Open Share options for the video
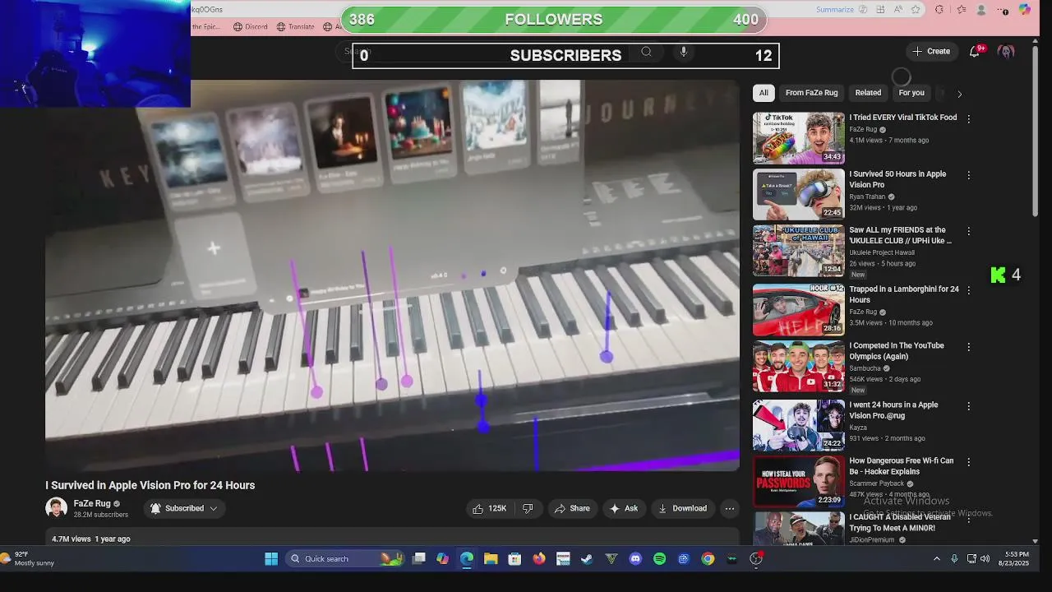 tap(572, 508)
